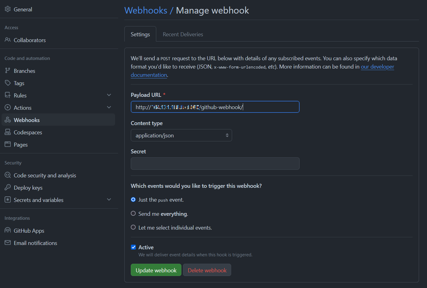Click the Pages browser icon
427x288 pixels.
(8, 144)
